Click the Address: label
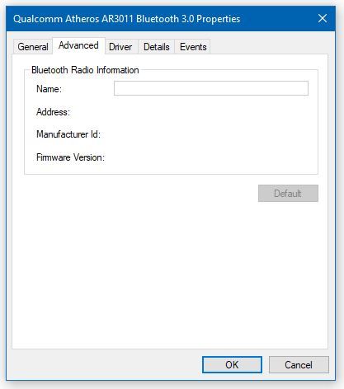The width and height of the screenshot is (344, 389). pos(53,112)
